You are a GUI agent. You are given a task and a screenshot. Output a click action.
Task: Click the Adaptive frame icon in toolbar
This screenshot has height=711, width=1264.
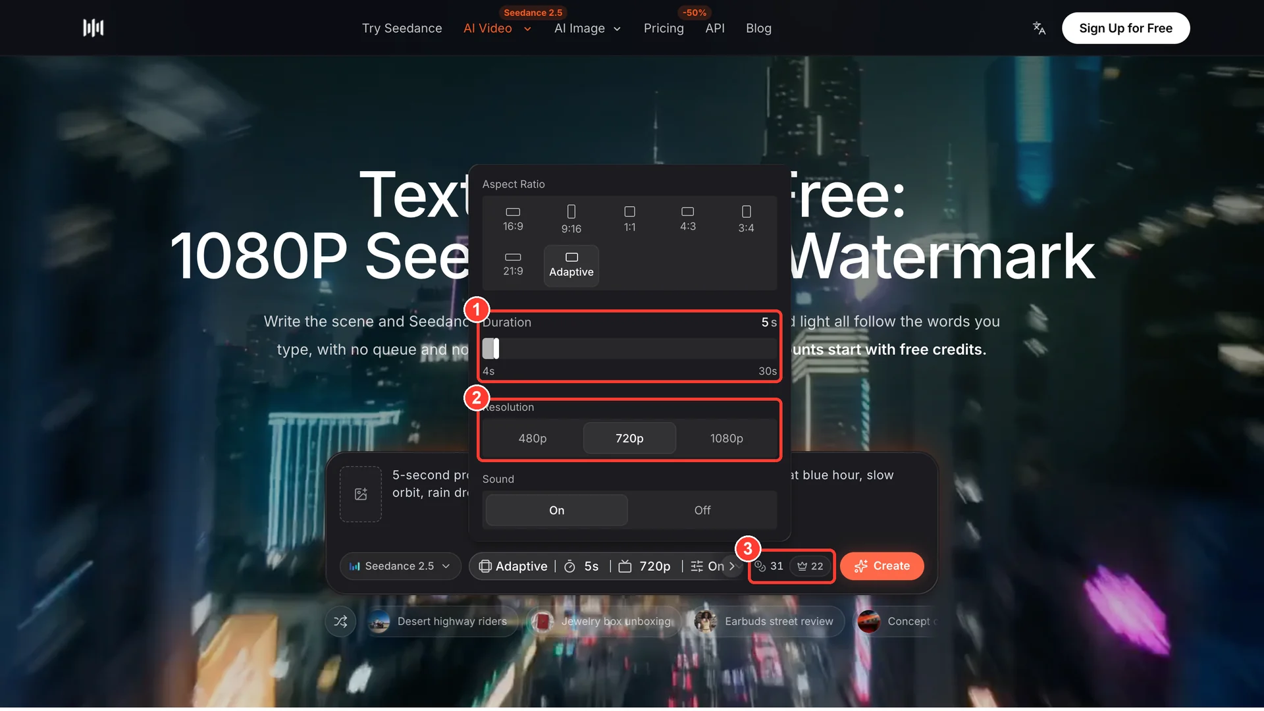(x=485, y=566)
